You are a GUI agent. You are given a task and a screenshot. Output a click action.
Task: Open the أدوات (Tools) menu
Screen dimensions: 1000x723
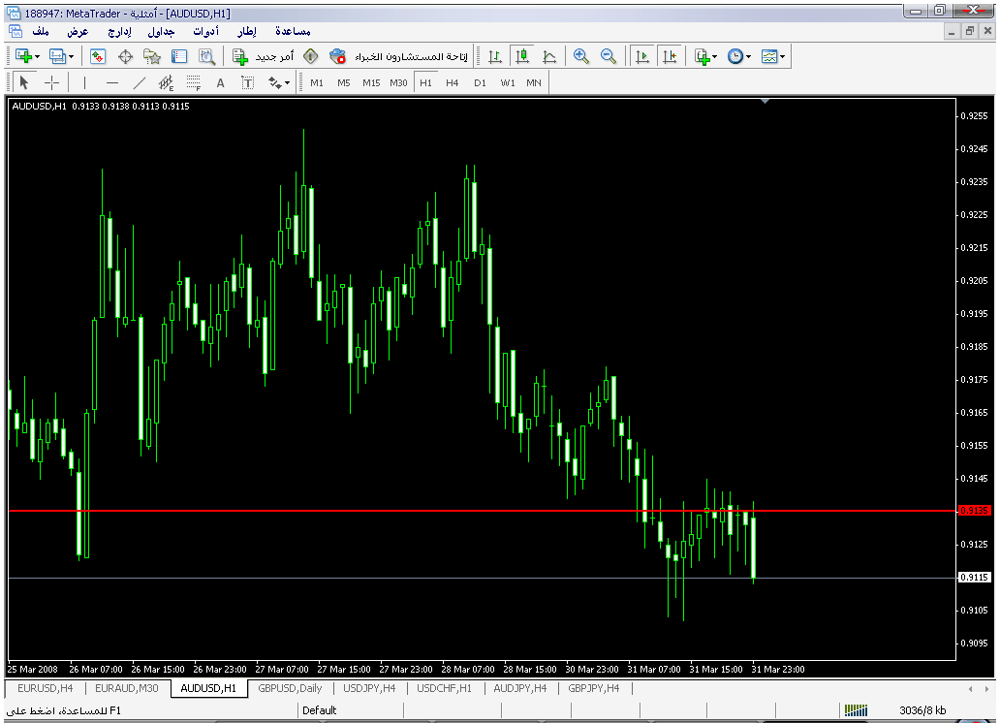pyautogui.click(x=204, y=31)
